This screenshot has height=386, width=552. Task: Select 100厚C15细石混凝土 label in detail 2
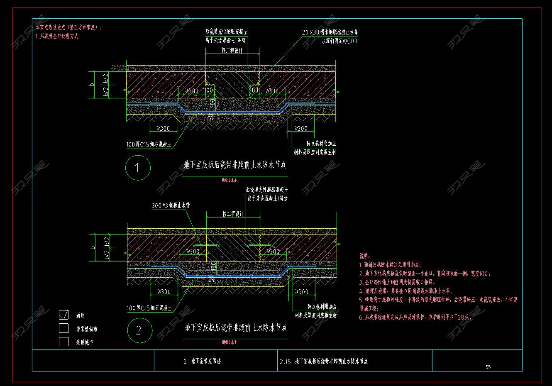coord(149,308)
